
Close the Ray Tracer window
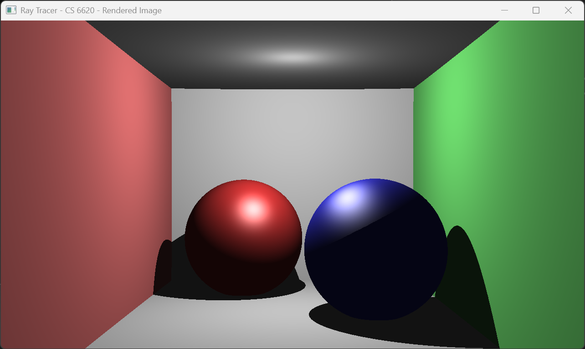pos(568,10)
